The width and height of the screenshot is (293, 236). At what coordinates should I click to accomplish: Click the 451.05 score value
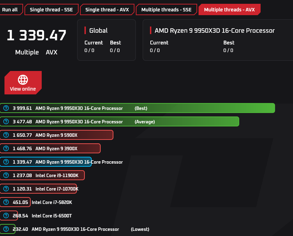20,202
